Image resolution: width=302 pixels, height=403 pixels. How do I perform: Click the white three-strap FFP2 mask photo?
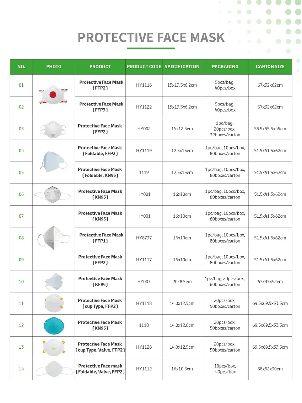[x=54, y=129]
